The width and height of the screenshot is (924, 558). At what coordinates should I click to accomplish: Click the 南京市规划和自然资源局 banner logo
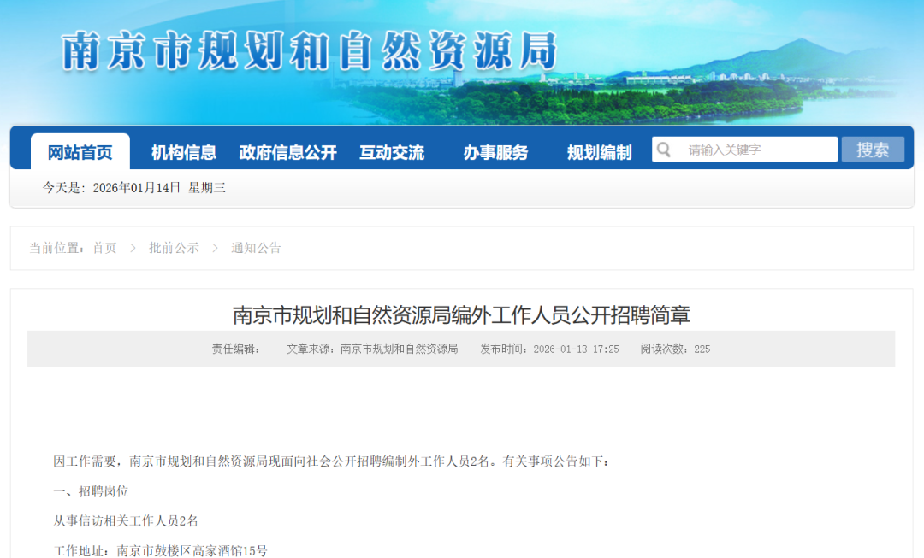point(308,53)
